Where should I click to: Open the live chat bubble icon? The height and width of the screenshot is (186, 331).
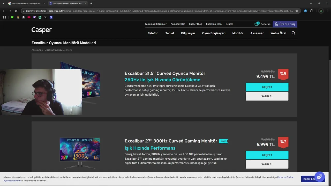tap(319, 177)
